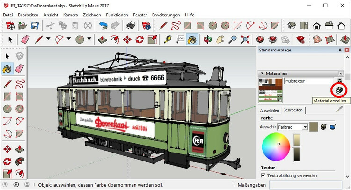This screenshot has width=351, height=190.
Task: Click the credits info icon in the status bar
Action: [16, 184]
